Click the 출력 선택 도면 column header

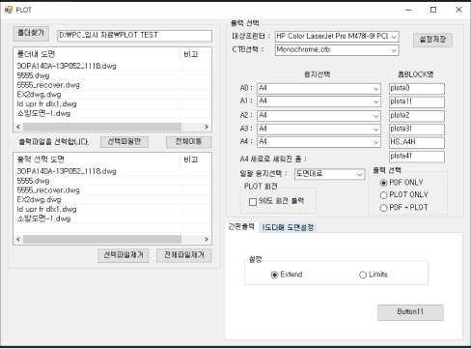tap(97, 160)
